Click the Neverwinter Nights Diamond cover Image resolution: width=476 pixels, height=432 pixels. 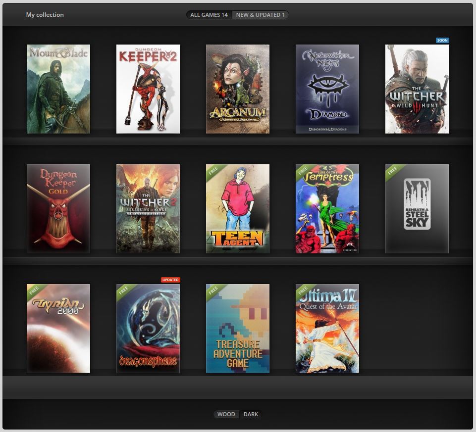pos(327,89)
